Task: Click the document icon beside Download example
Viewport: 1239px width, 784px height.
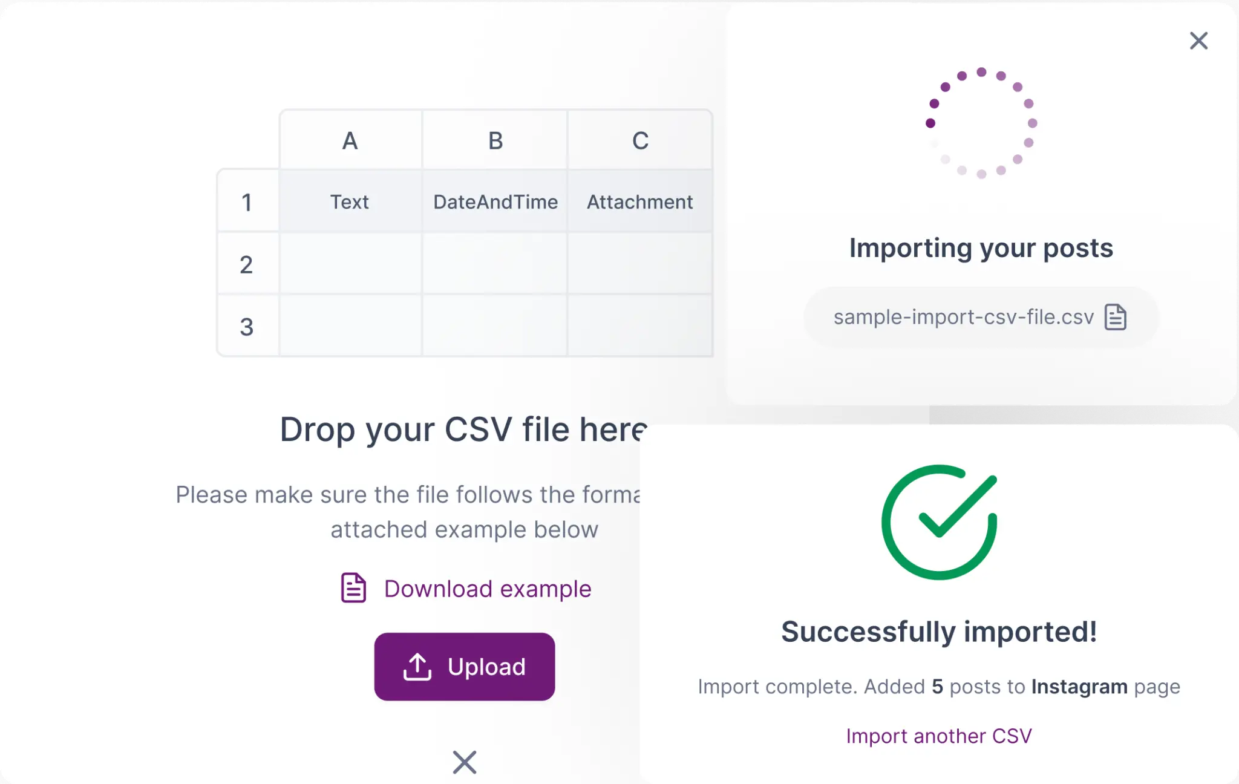Action: coord(354,588)
